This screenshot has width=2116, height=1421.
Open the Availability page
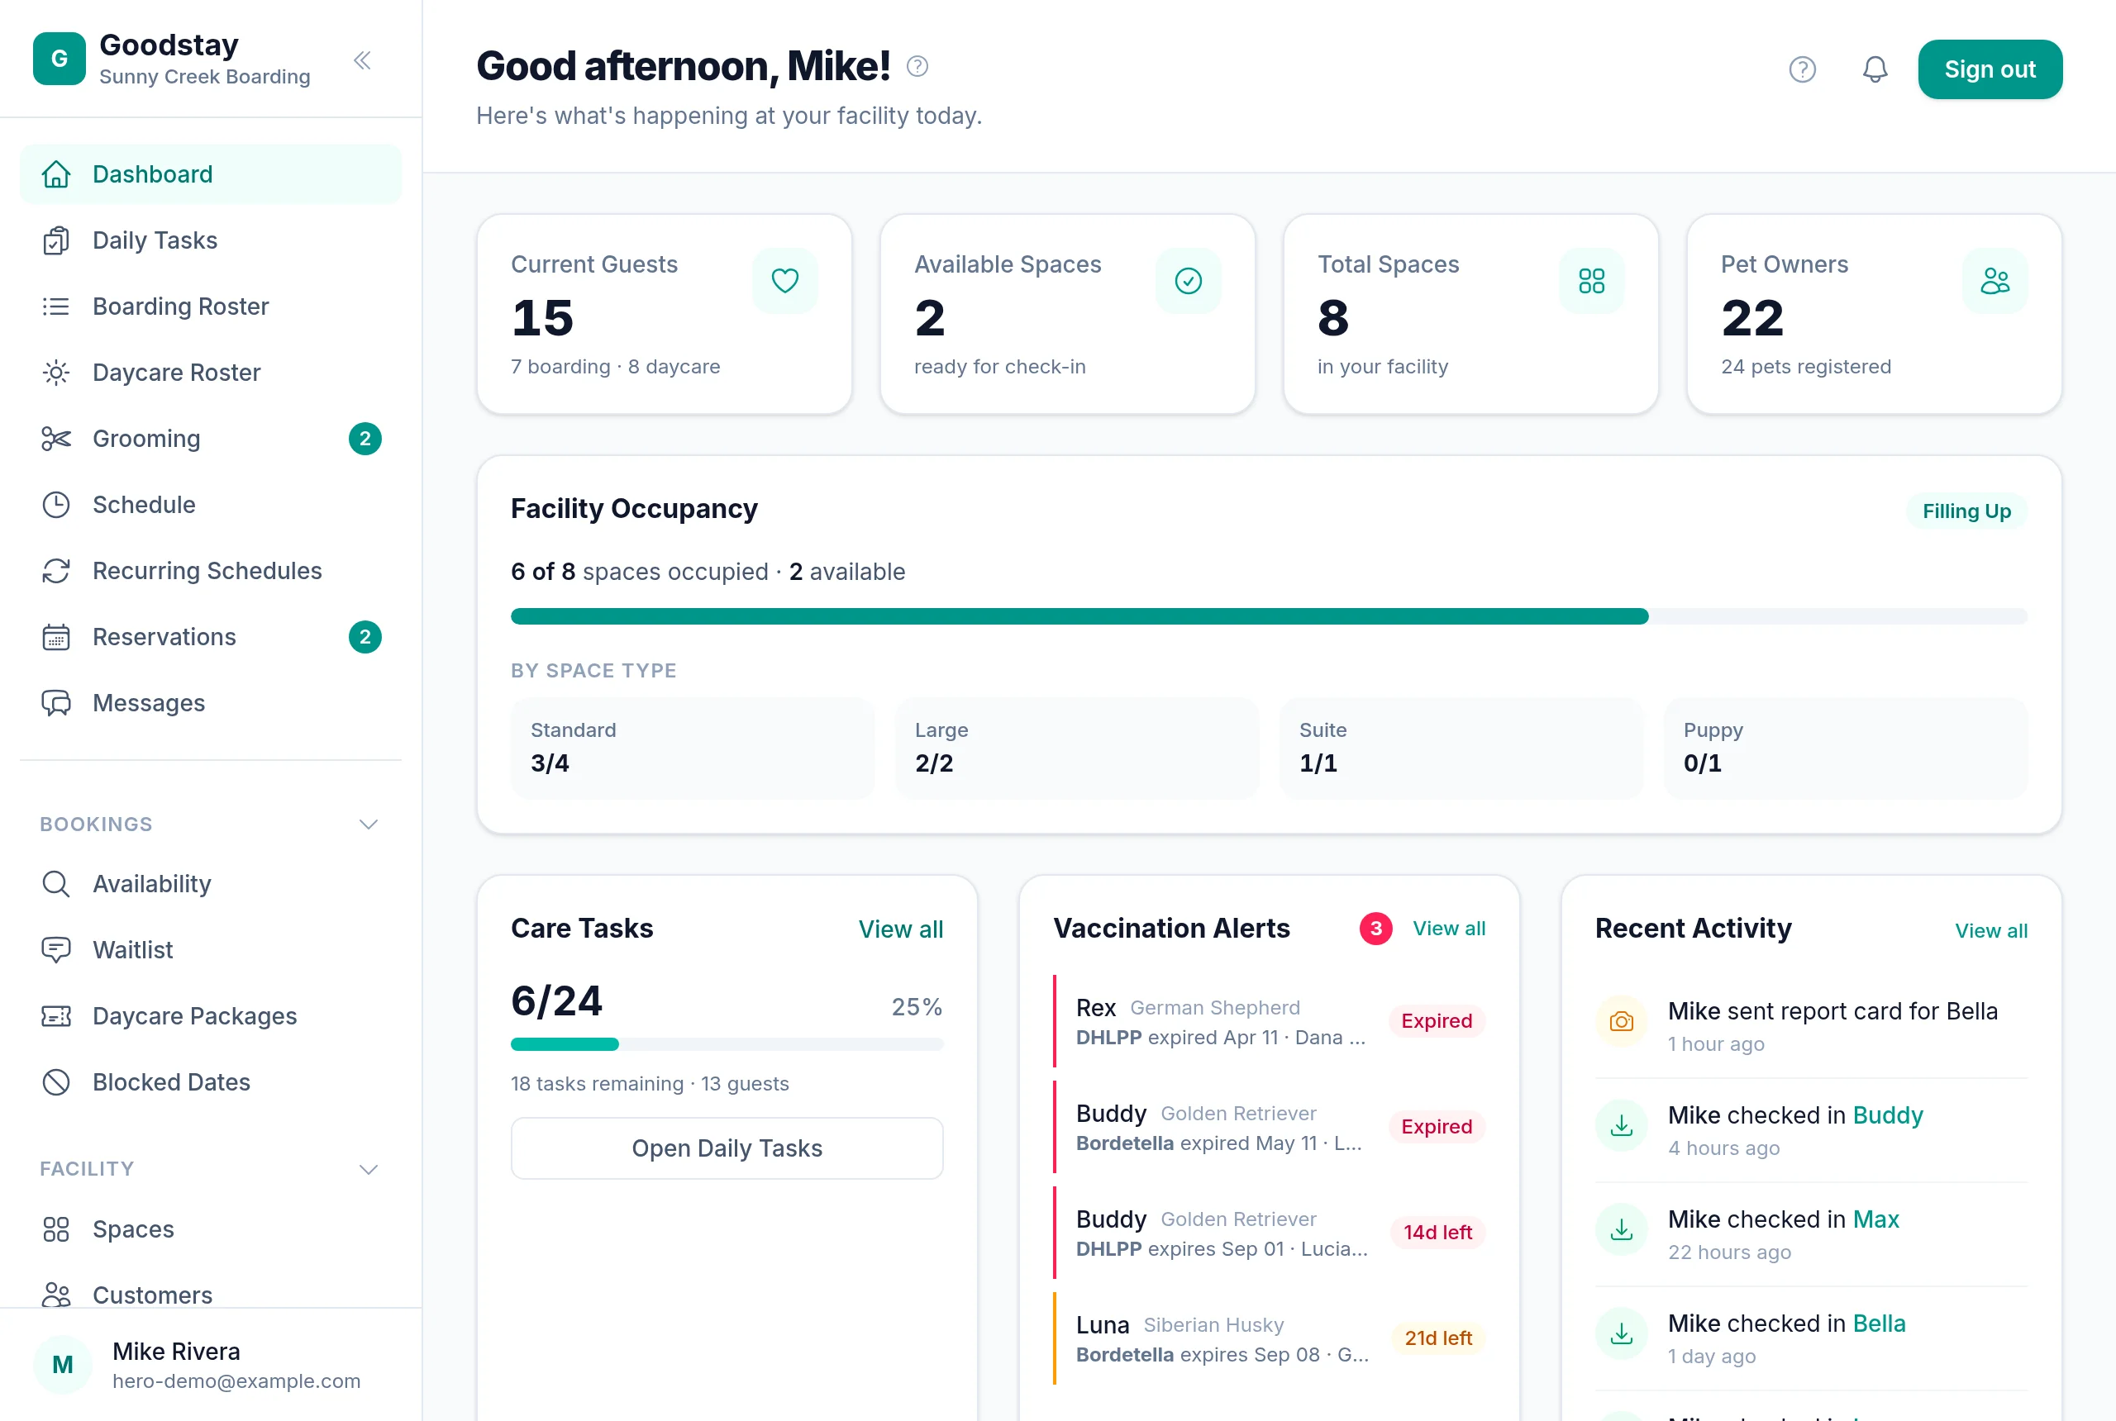210,884
